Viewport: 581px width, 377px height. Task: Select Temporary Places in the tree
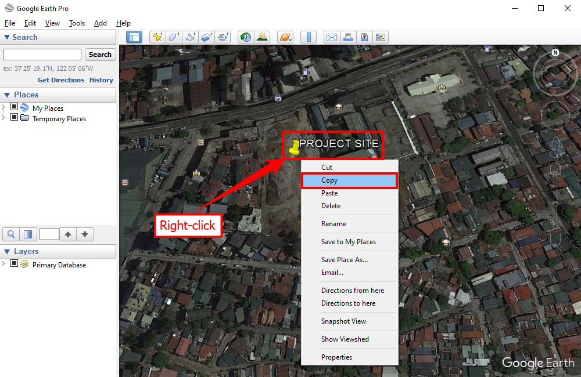pyautogui.click(x=59, y=119)
